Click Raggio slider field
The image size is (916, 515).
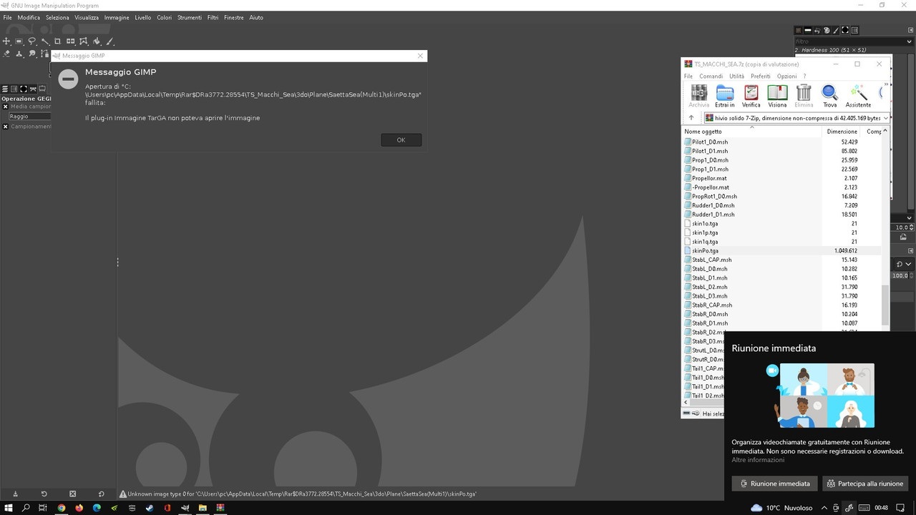[x=29, y=116]
